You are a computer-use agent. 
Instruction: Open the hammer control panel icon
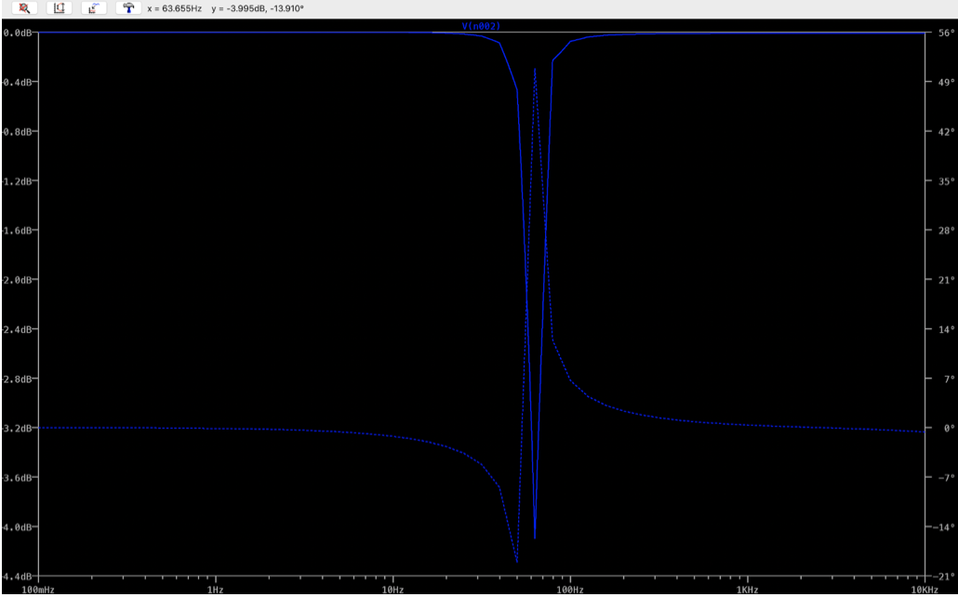click(128, 8)
